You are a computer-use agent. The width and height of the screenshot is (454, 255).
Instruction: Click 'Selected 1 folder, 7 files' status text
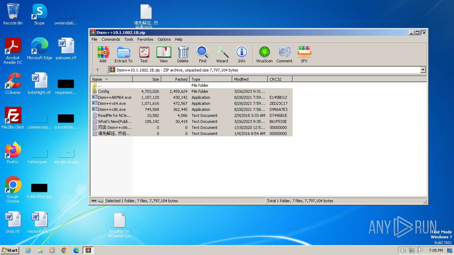[x=142, y=201]
